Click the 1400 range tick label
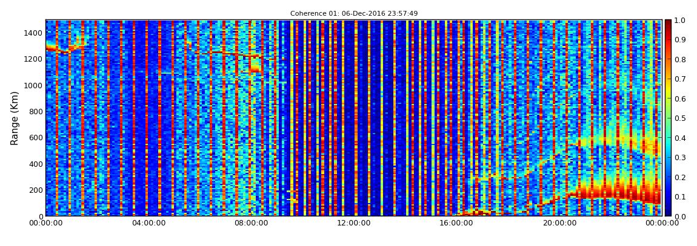The image size is (697, 246). (x=34, y=33)
